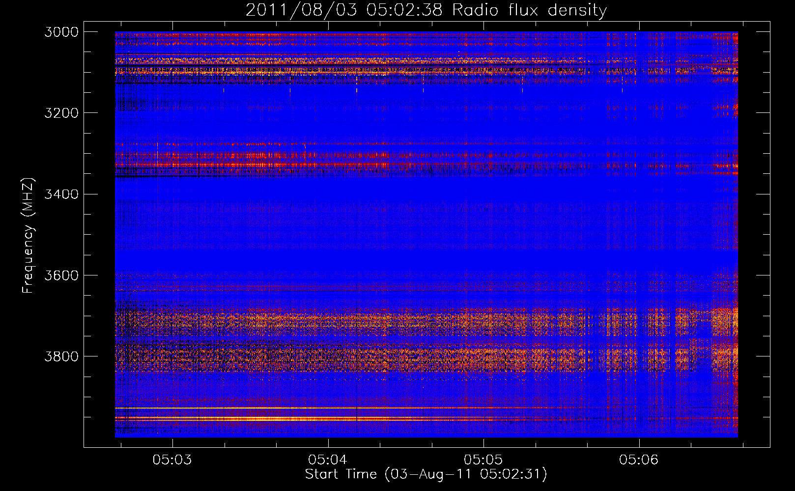Click the '3800' frequency axis label
The image size is (795, 491).
coord(61,356)
